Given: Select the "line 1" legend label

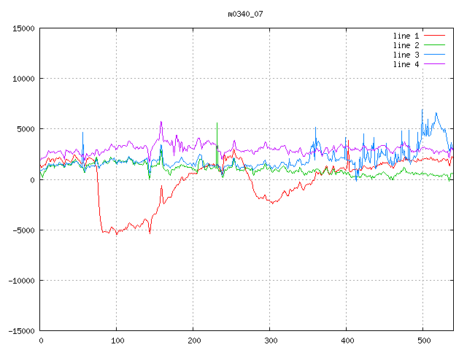Looking at the screenshot, I should [x=406, y=35].
